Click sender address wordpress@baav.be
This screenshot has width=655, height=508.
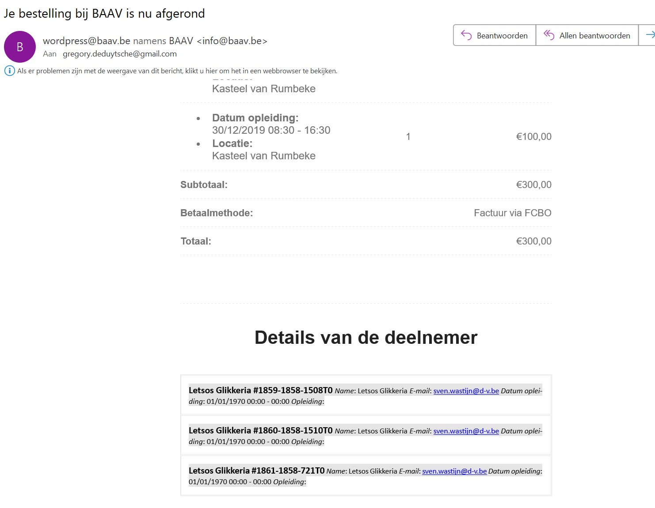[x=87, y=41]
